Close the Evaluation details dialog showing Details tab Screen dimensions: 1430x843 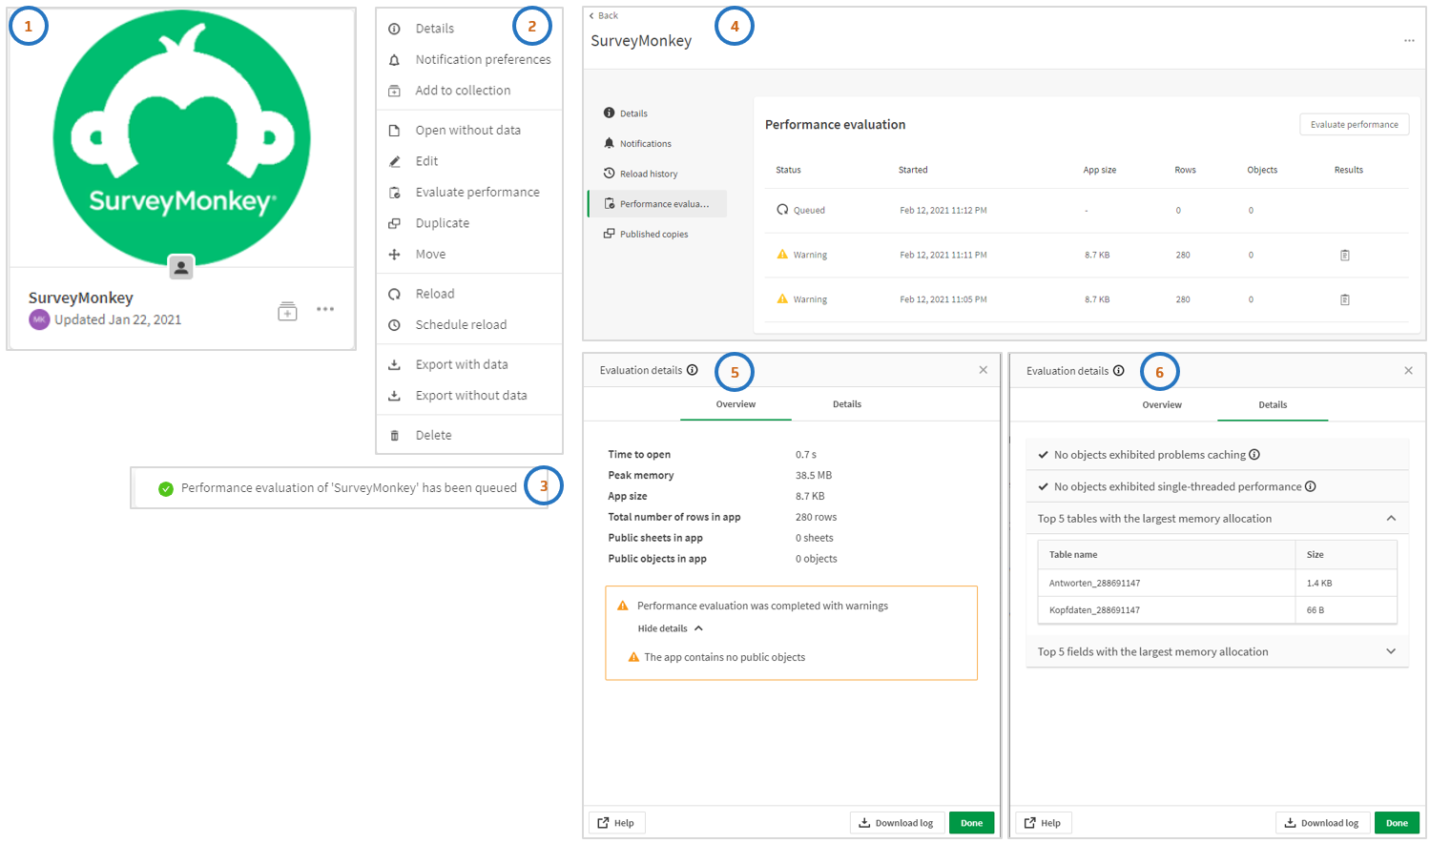coord(1408,370)
